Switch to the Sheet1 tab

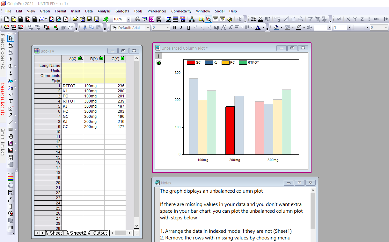coord(57,233)
